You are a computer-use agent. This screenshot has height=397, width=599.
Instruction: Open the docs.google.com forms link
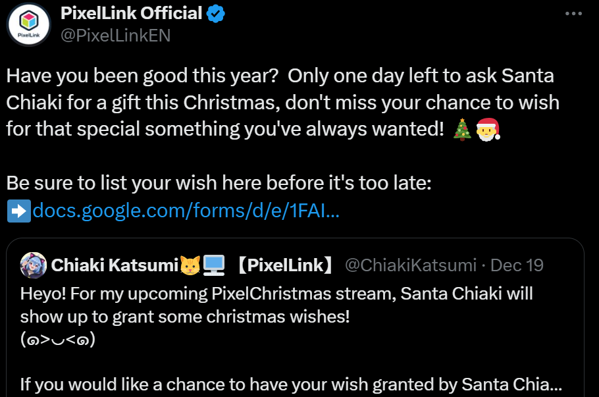(186, 211)
